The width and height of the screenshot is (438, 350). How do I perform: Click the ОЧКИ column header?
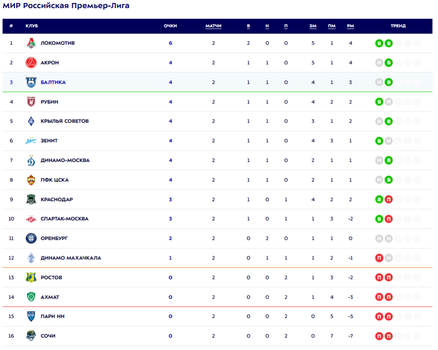(170, 26)
